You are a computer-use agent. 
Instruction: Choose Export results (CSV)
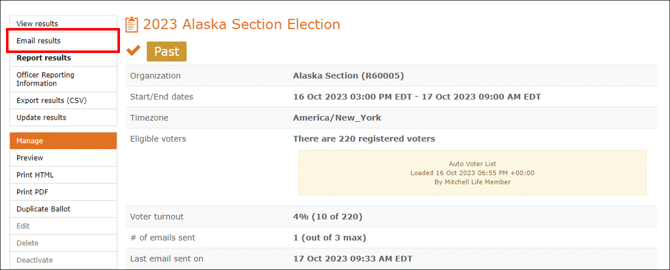63,100
